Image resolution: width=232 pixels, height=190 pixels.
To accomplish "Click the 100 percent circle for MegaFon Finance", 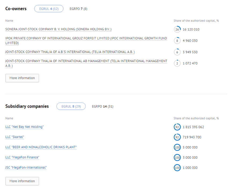I will (177, 158).
